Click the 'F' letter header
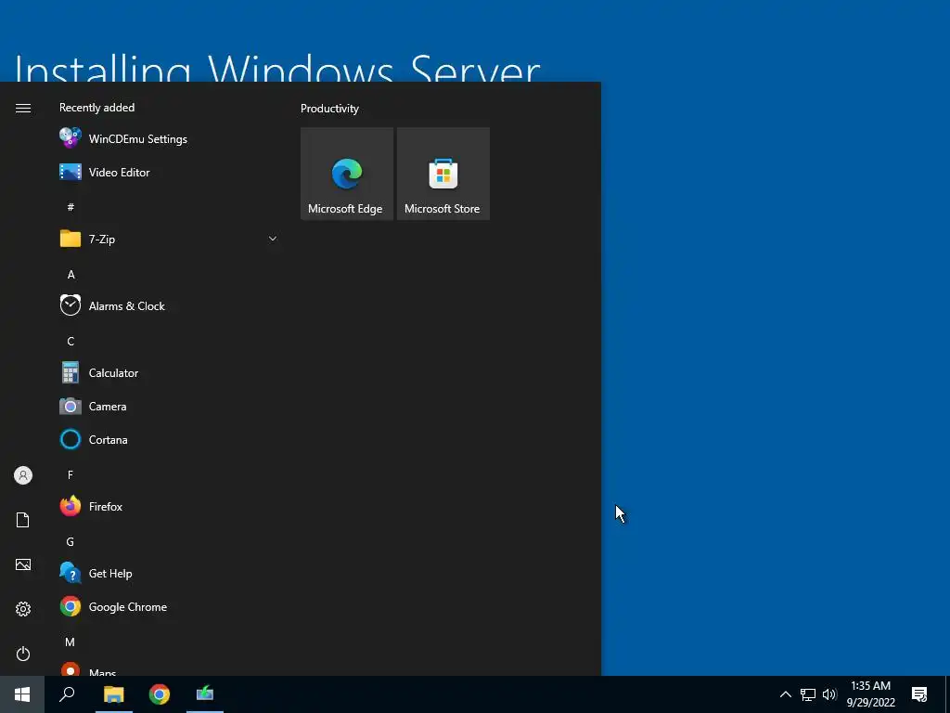950x713 pixels. coord(71,474)
